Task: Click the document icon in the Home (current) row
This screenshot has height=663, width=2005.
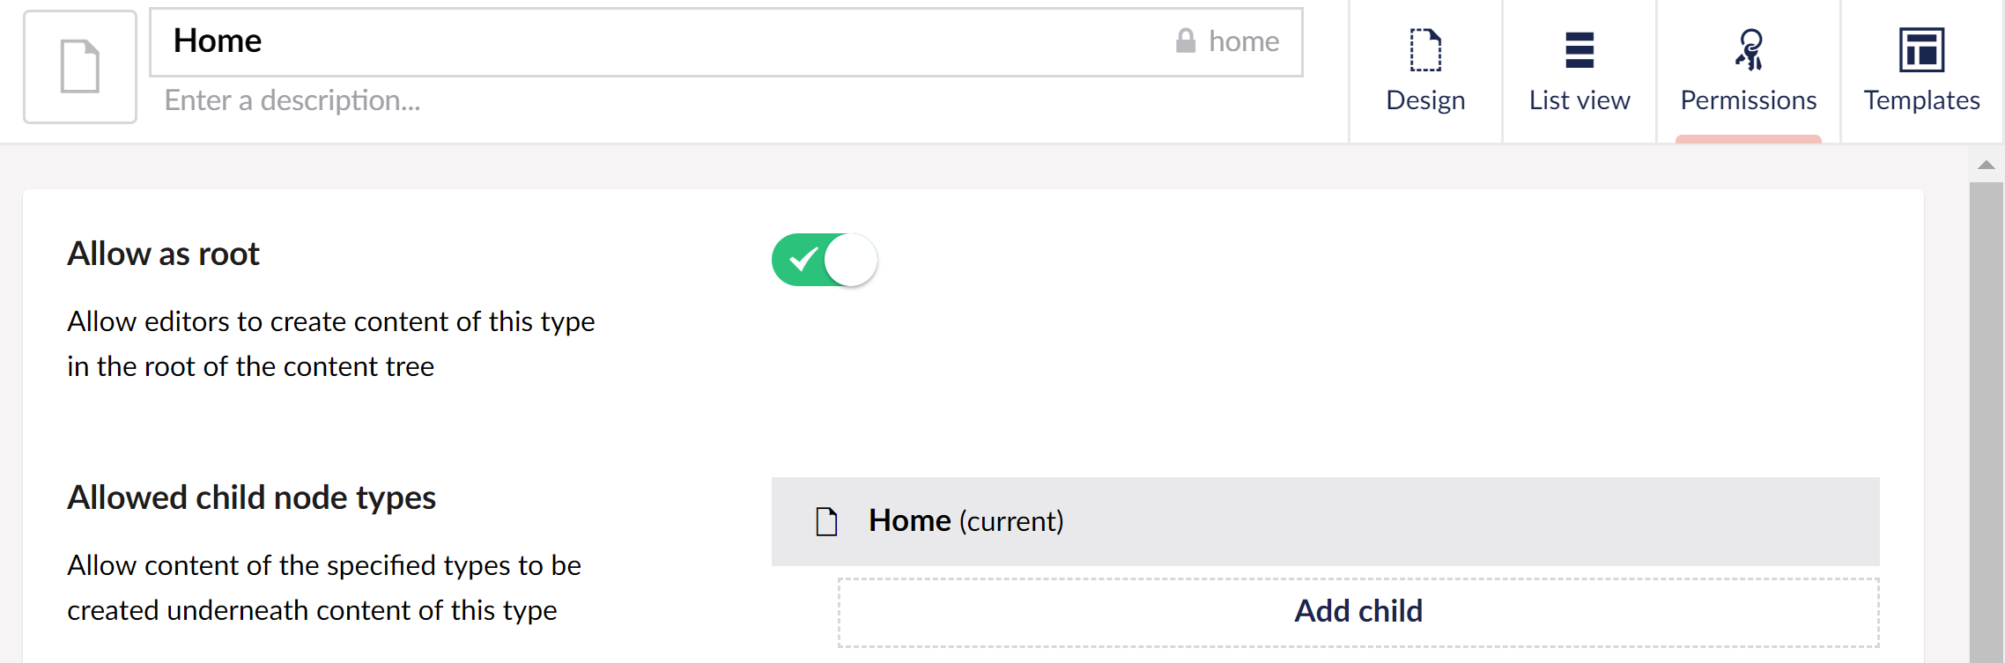Action: tap(826, 521)
